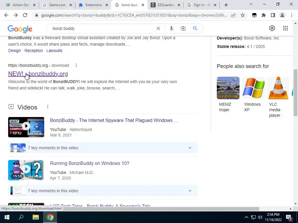The image size is (298, 223).
Task: Open options for Videos section
Action: point(48,107)
